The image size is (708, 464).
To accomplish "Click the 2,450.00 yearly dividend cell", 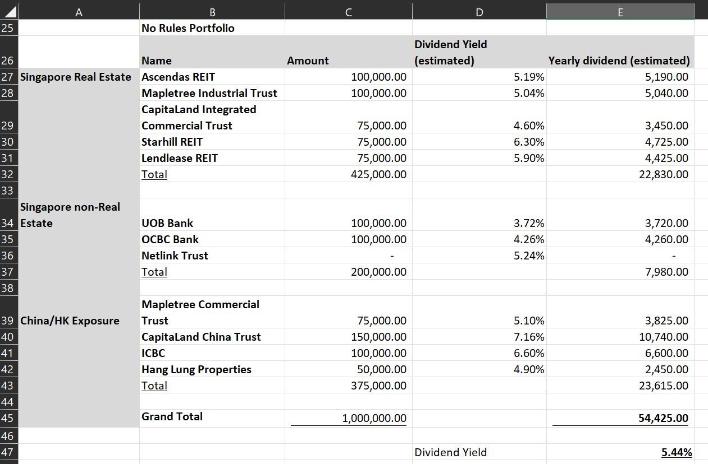I will coord(620,370).
